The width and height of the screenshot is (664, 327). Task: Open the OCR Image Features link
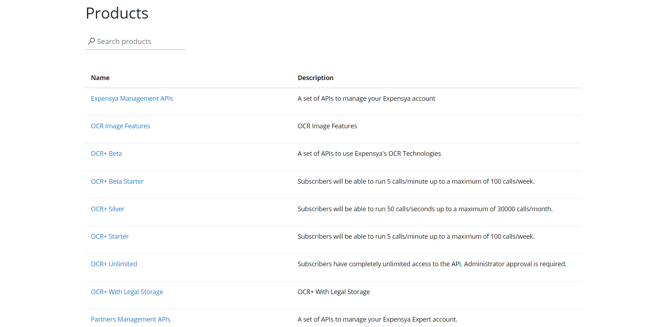point(120,126)
